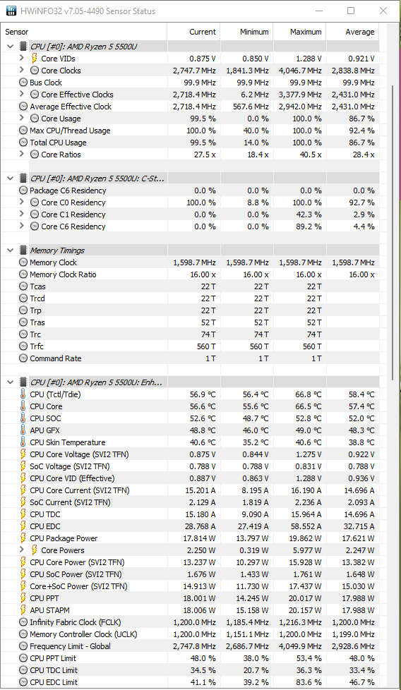The height and width of the screenshot is (690, 401).
Task: Click the lightning icon of SoC Voltage
Action: 23,466
